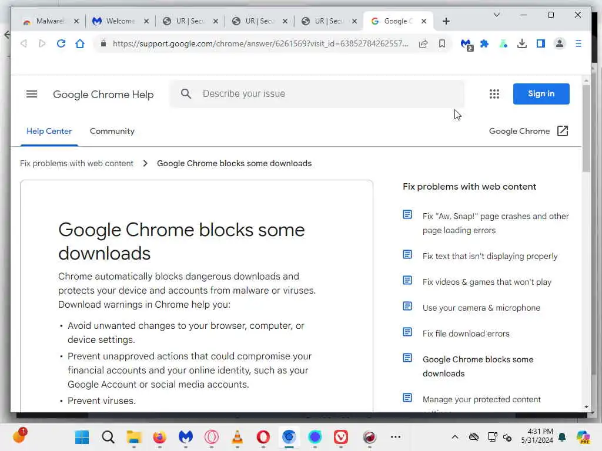Reload the page with the refresh icon
The image size is (602, 451).
point(61,43)
